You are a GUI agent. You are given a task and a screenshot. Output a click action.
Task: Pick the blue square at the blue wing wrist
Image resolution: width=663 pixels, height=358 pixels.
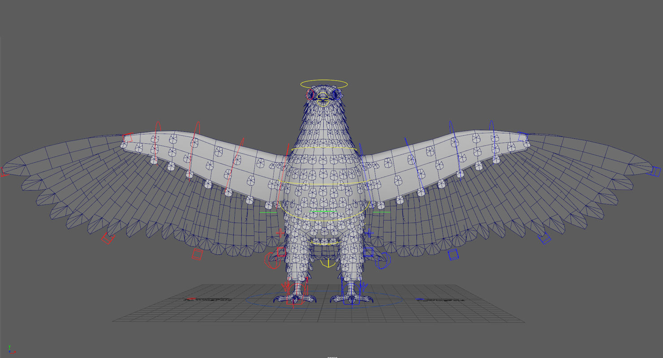coord(523,137)
